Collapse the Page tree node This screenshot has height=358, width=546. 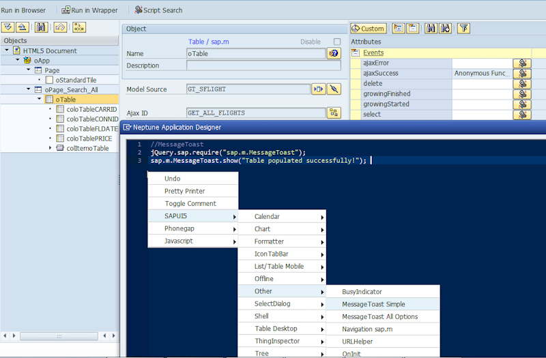pyautogui.click(x=29, y=70)
